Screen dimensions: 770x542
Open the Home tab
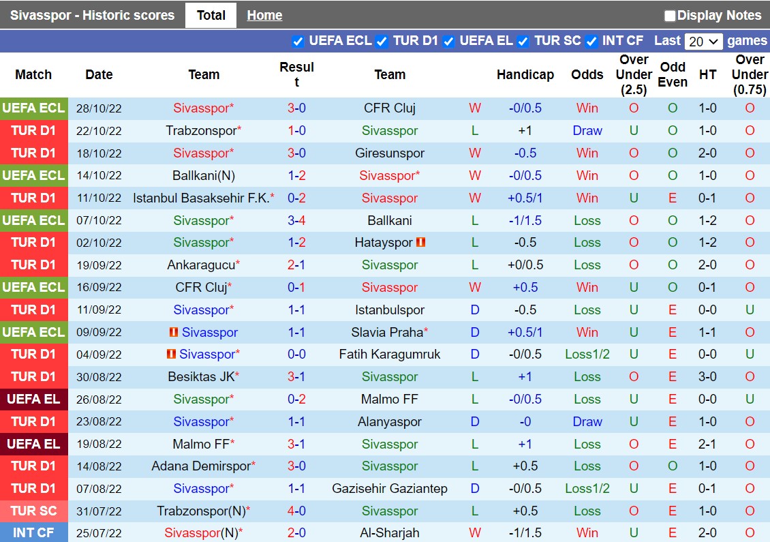pos(264,15)
